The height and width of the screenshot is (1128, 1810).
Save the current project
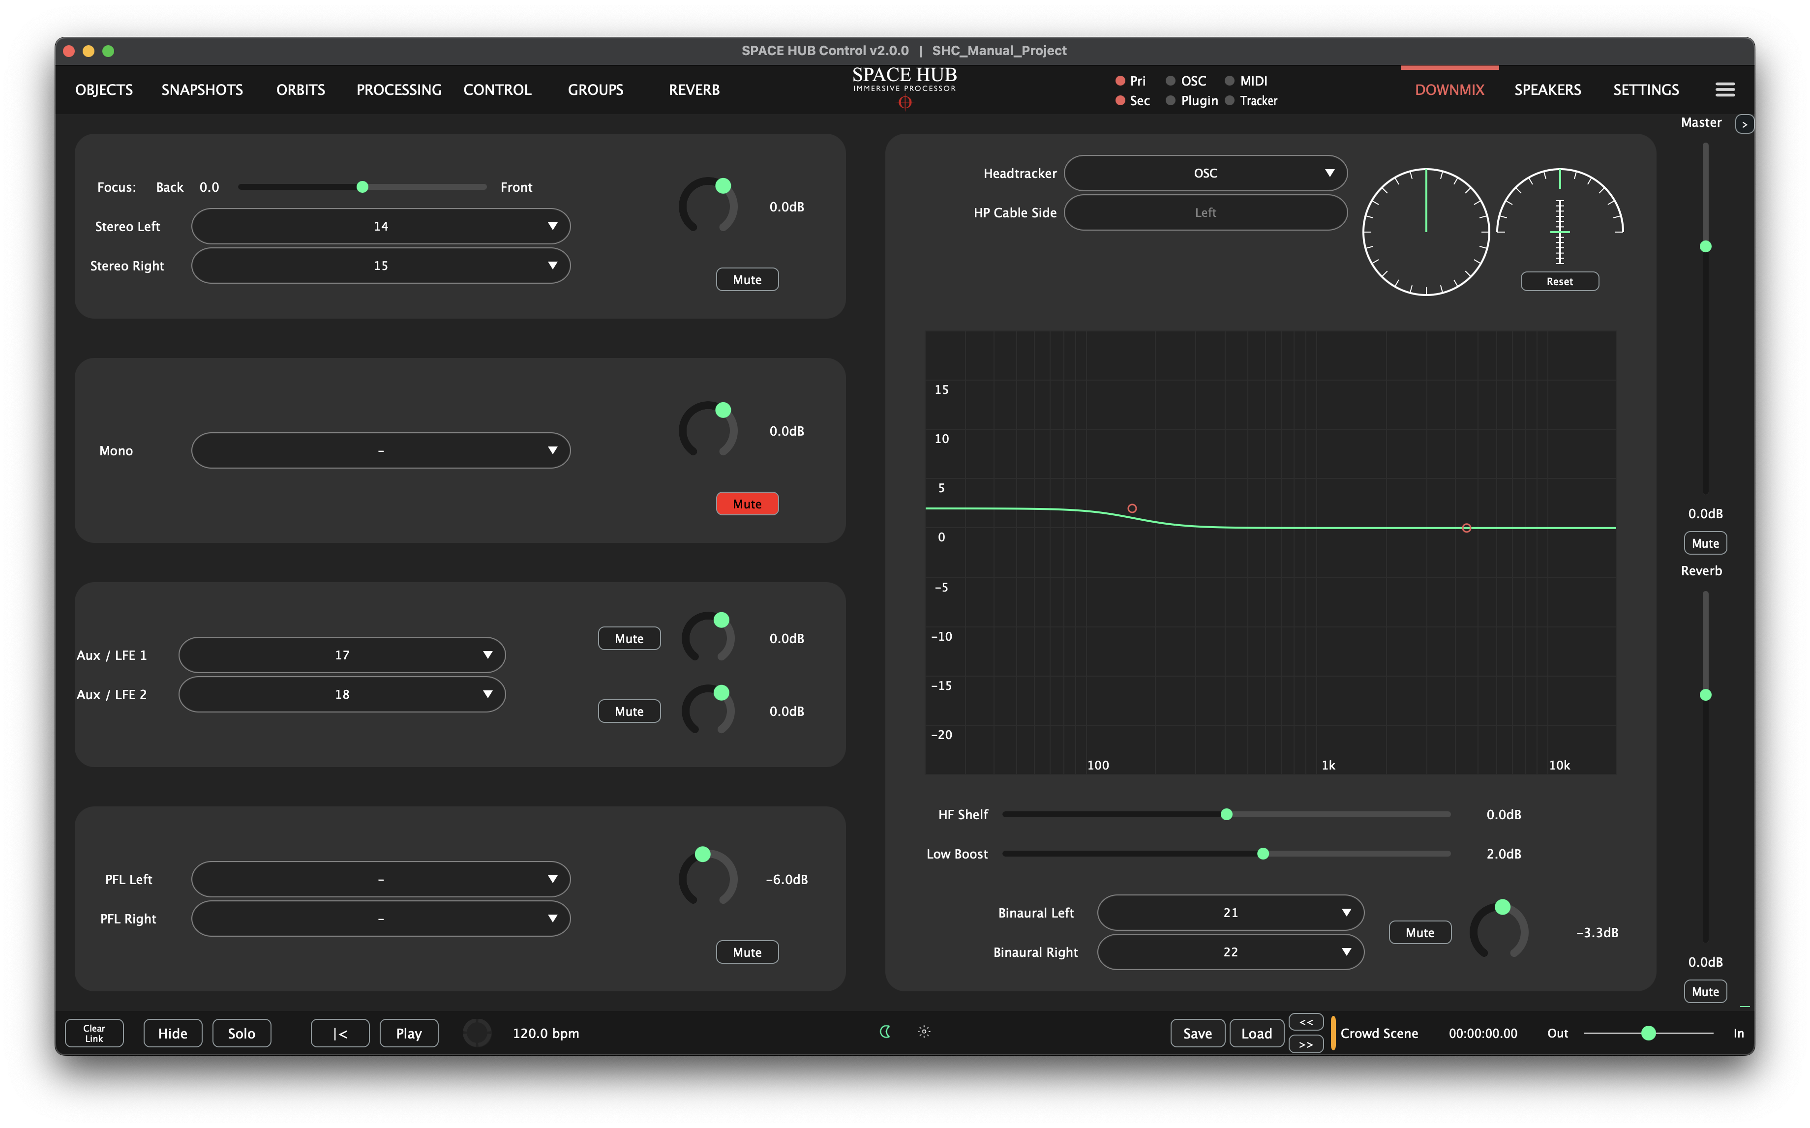(x=1198, y=1033)
